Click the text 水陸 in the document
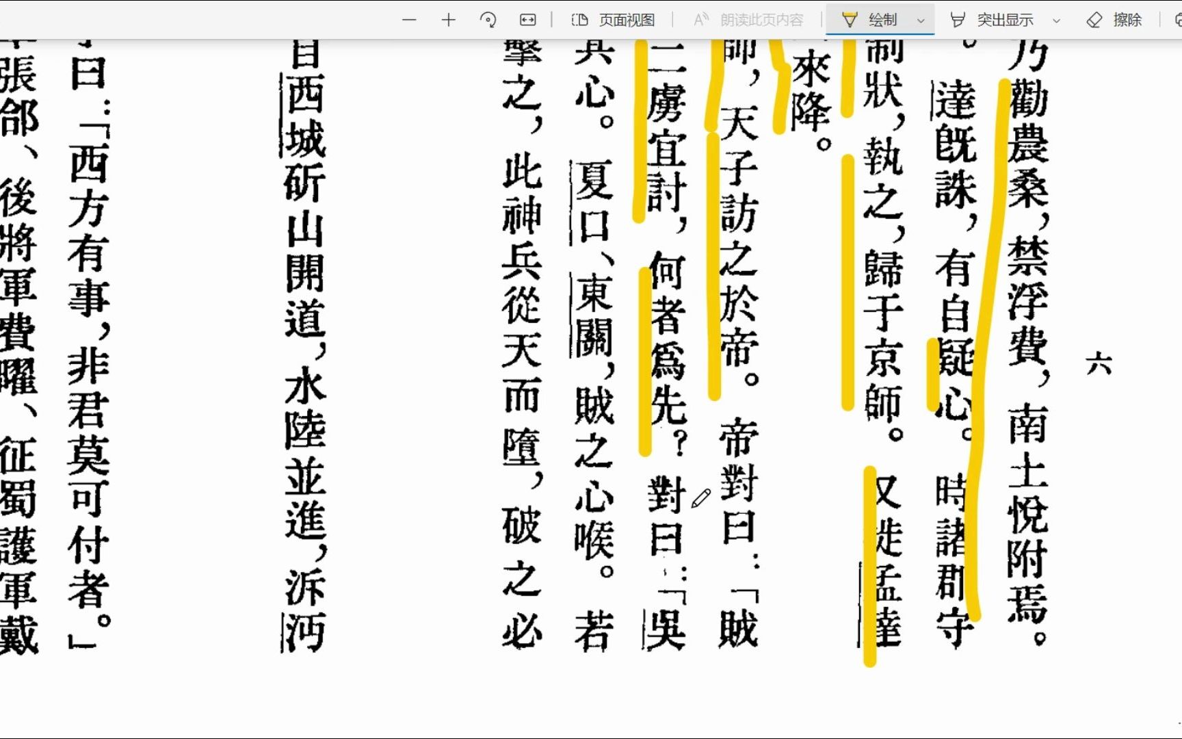Screen dimensions: 1182x739 tap(305, 408)
